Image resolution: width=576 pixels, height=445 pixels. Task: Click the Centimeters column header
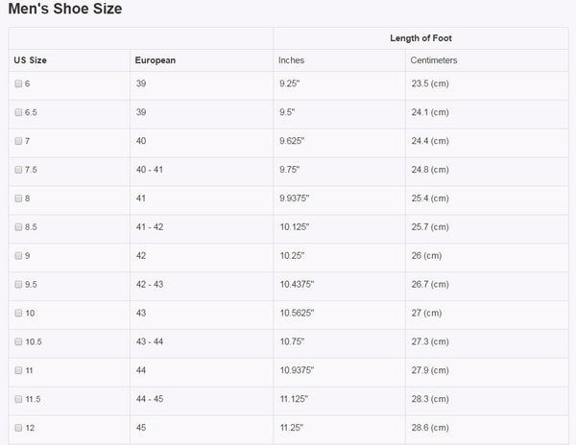pos(434,60)
